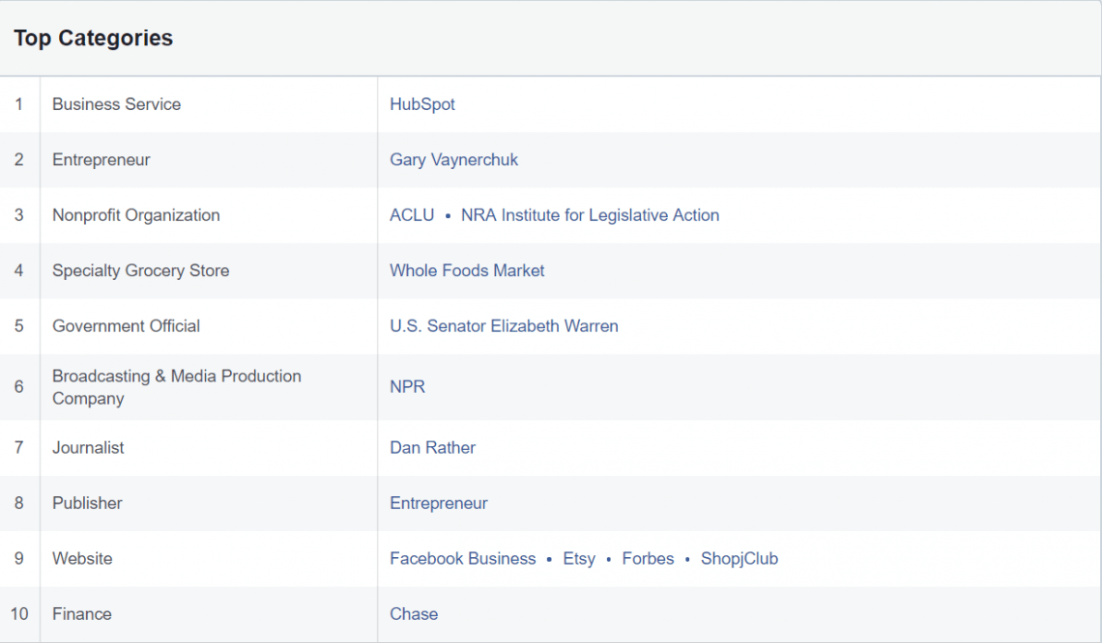Visit the ACLU page
Screen dimensions: 1102x643
[412, 214]
